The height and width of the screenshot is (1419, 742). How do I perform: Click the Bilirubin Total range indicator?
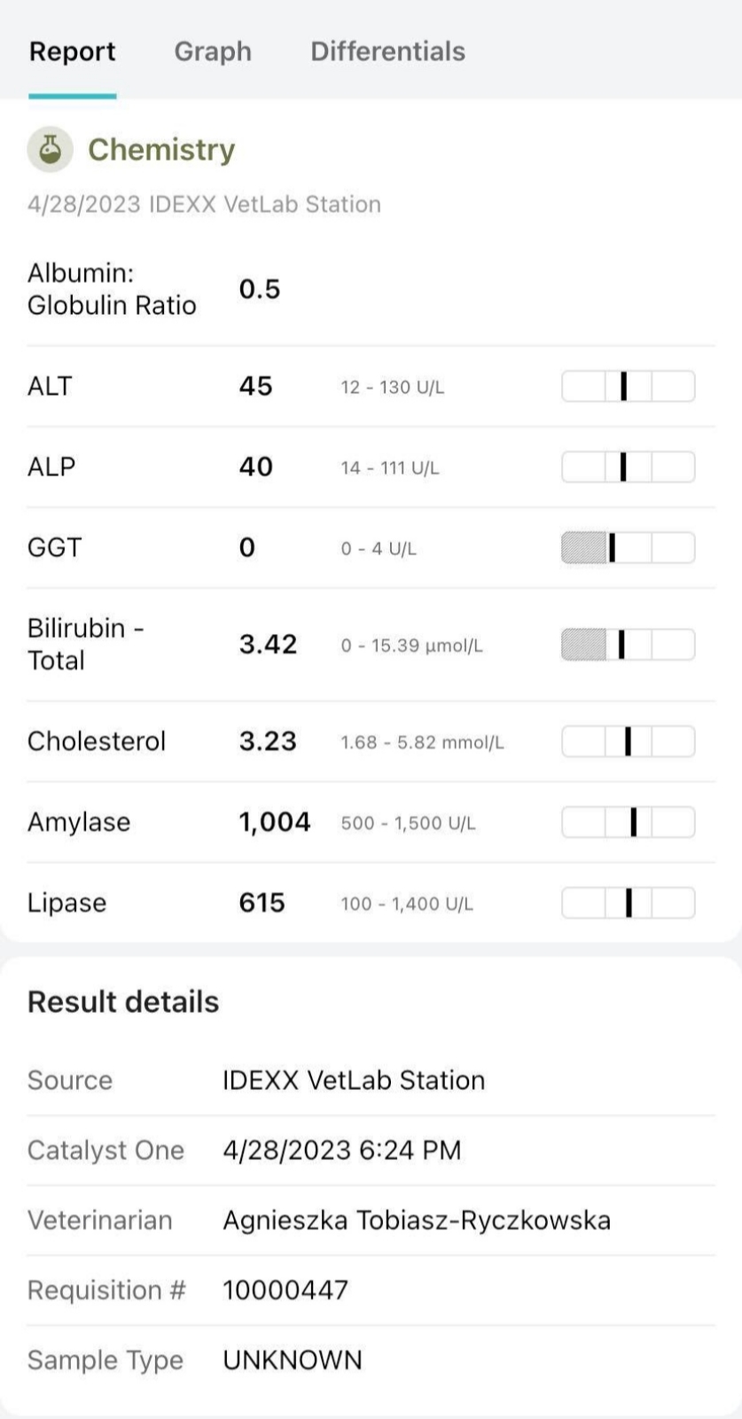629,645
